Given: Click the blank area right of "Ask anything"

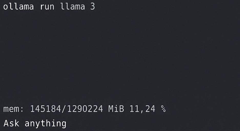Looking at the screenshot, I should [153, 124].
